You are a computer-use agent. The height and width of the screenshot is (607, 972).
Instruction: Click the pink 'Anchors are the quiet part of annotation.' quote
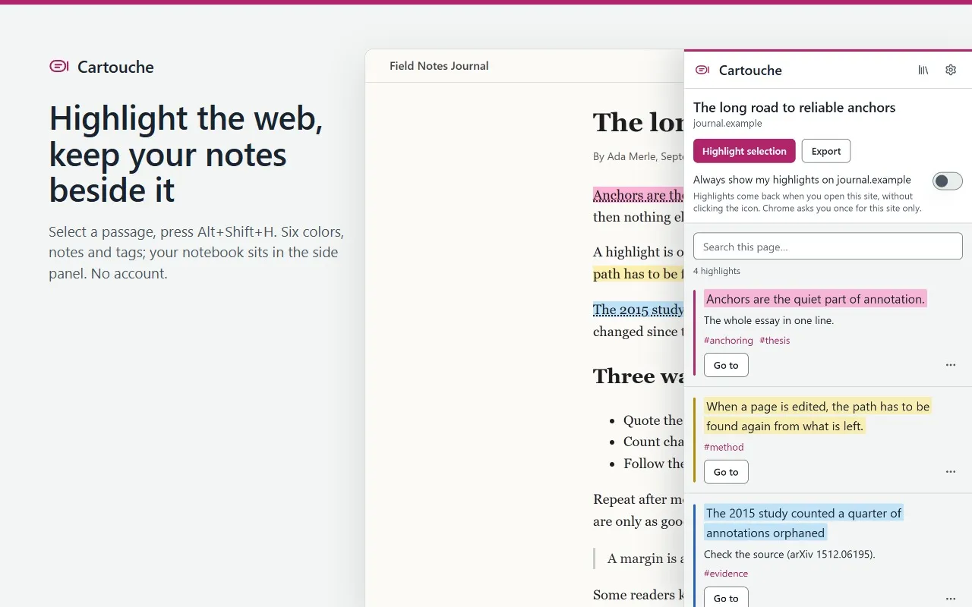[816, 299]
